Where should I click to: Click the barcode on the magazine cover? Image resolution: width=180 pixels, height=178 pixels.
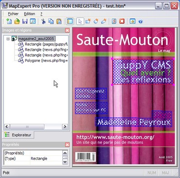pos(86,157)
